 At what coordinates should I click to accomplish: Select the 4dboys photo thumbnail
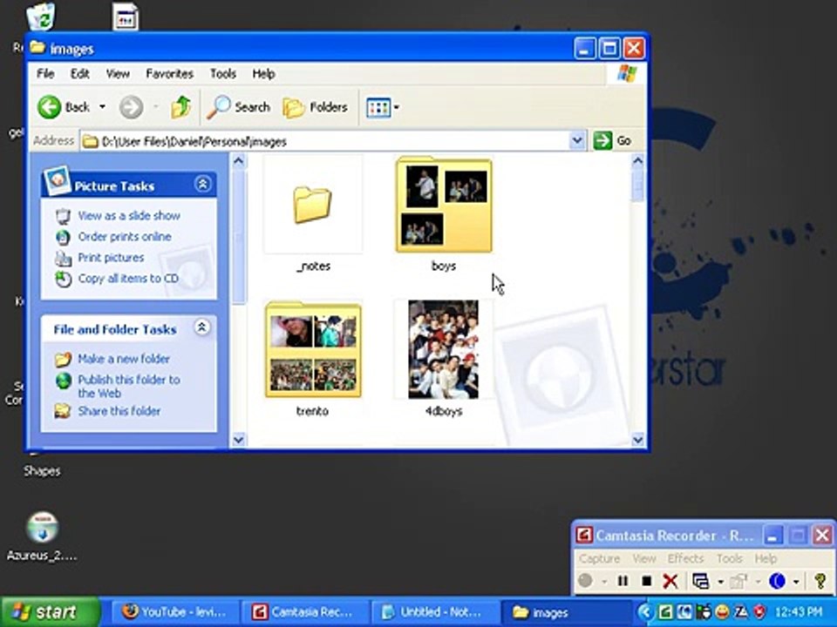[444, 349]
